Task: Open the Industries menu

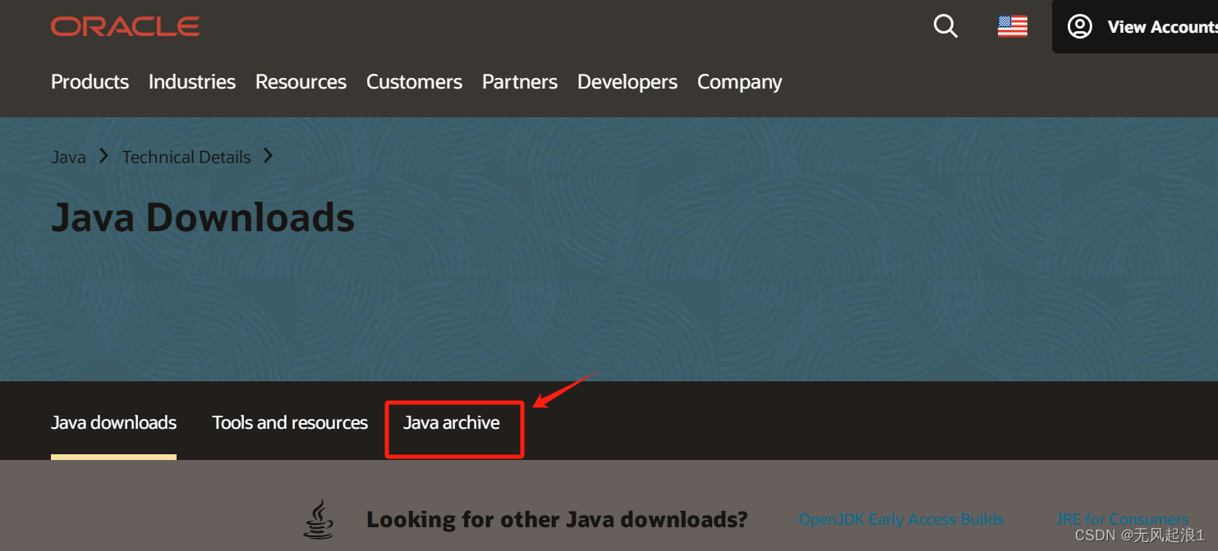Action: pos(191,82)
